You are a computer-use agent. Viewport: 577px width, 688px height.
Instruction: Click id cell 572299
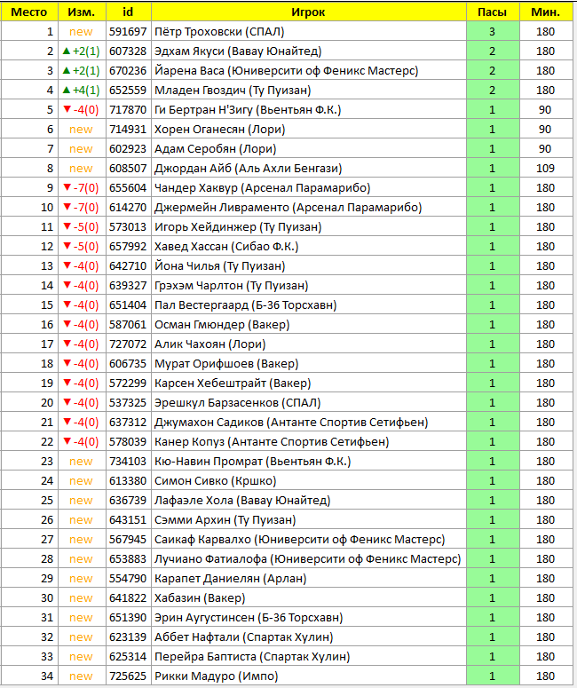pos(128,383)
